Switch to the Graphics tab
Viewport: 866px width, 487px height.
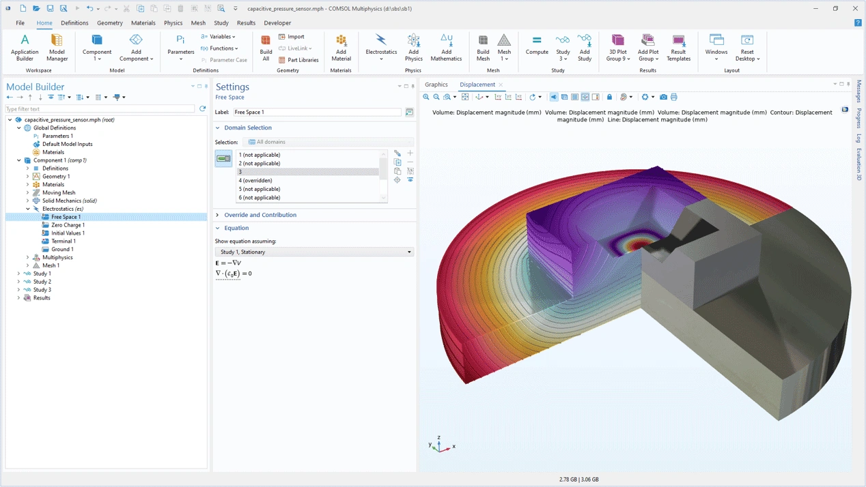[436, 85]
